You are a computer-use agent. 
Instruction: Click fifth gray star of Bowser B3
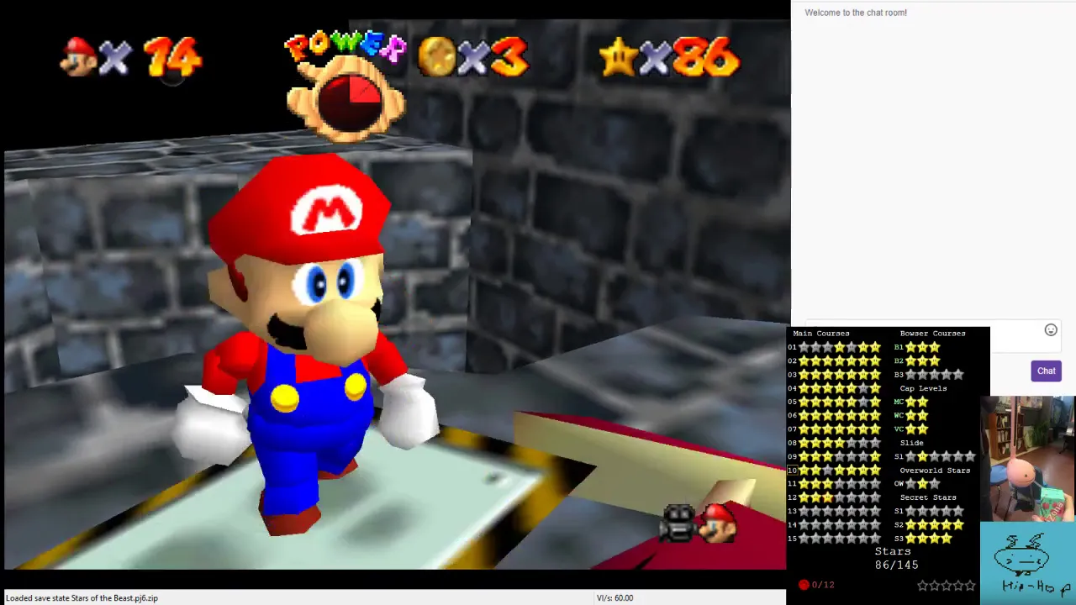click(x=957, y=375)
